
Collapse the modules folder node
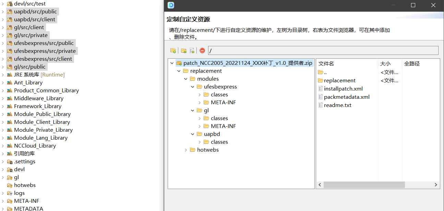tap(186, 79)
